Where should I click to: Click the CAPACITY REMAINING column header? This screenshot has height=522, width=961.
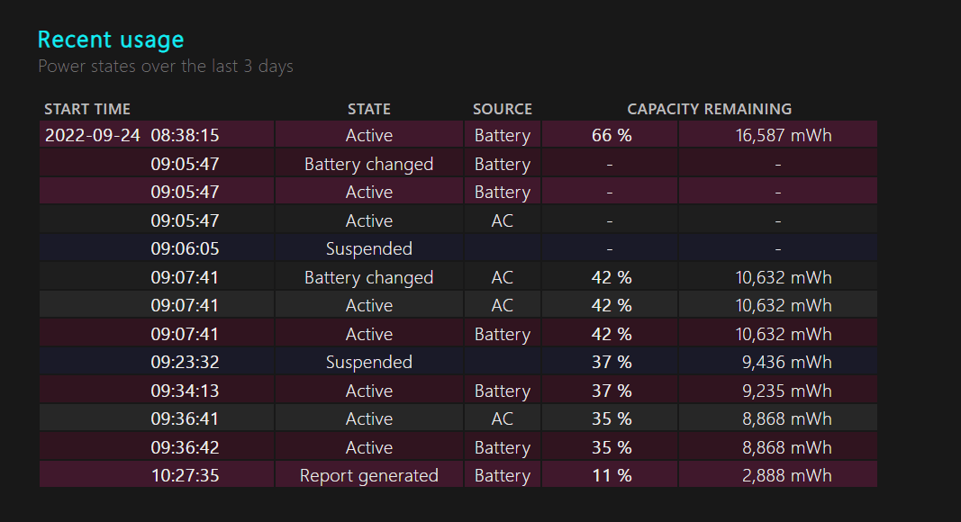710,109
